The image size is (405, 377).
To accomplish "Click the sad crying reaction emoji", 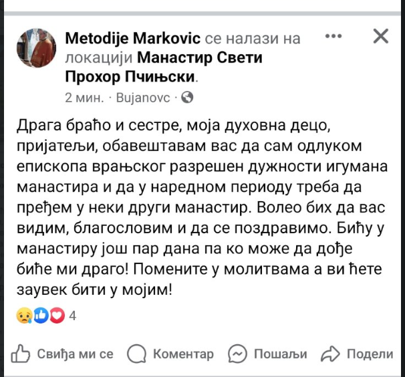I will click(24, 316).
